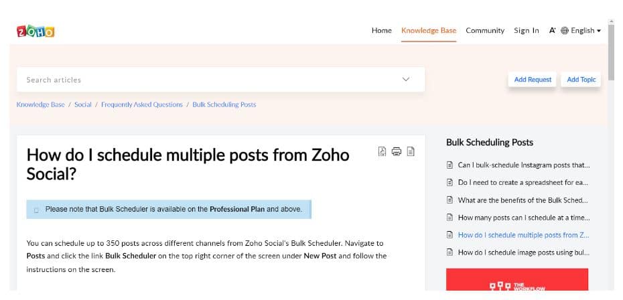This screenshot has height=300, width=623.
Task: Open the Community tab
Action: point(485,31)
